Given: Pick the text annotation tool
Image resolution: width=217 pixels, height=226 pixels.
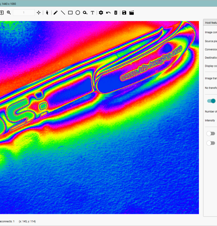Looking at the screenshot, I should pyautogui.click(x=92, y=13).
